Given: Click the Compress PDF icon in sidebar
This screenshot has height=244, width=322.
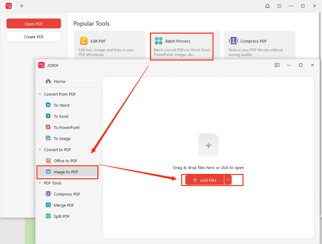Looking at the screenshot, I should tap(48, 194).
